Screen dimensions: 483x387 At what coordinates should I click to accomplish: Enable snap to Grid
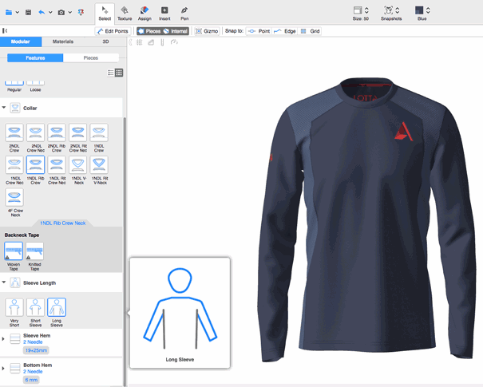(x=311, y=31)
